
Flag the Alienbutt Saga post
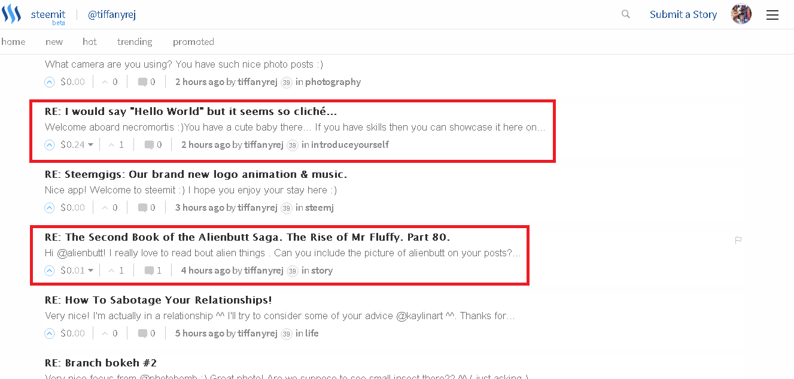point(738,240)
